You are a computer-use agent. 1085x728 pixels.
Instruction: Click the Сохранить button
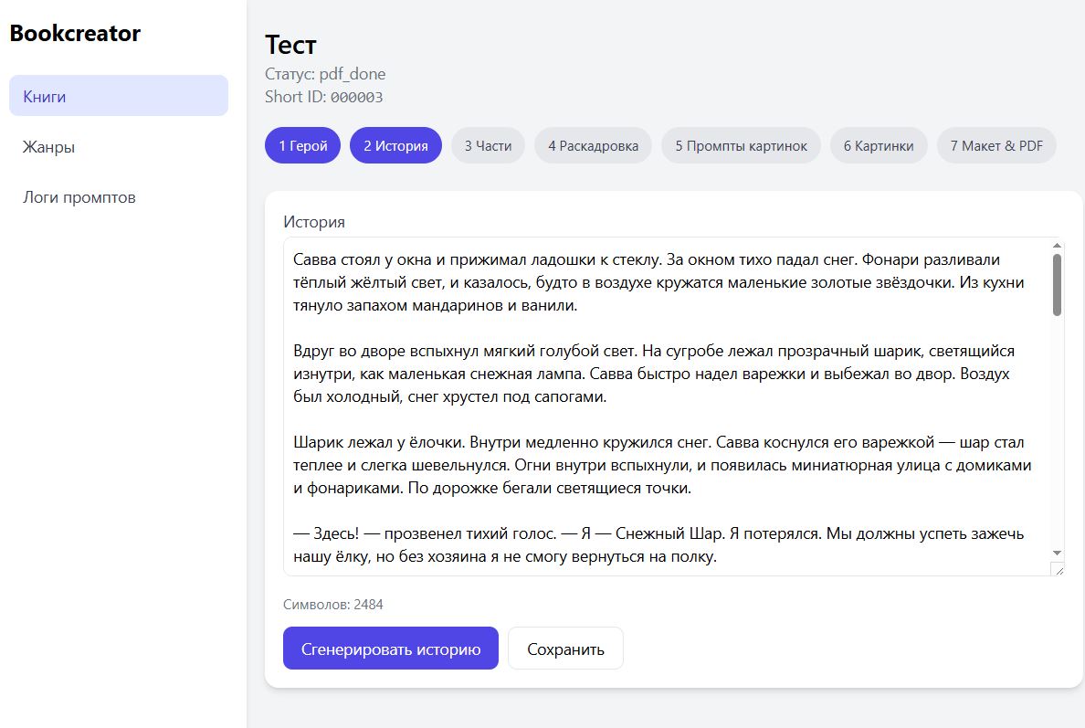(x=565, y=649)
